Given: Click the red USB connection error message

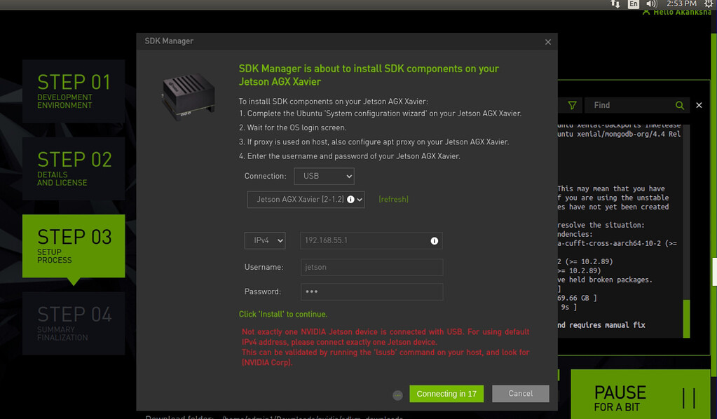Looking at the screenshot, I should point(385,348).
